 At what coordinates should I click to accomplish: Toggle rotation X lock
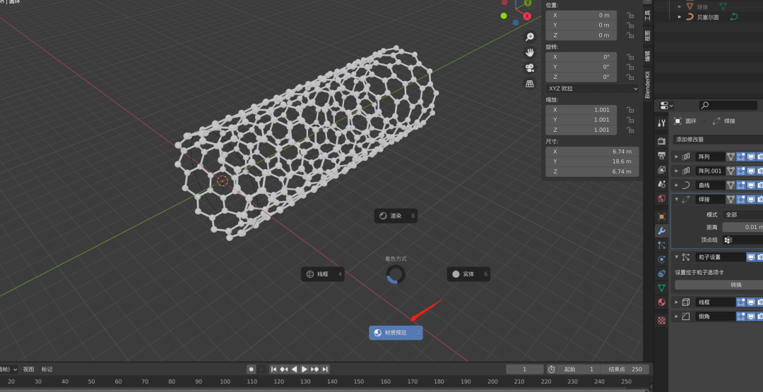pyautogui.click(x=630, y=57)
